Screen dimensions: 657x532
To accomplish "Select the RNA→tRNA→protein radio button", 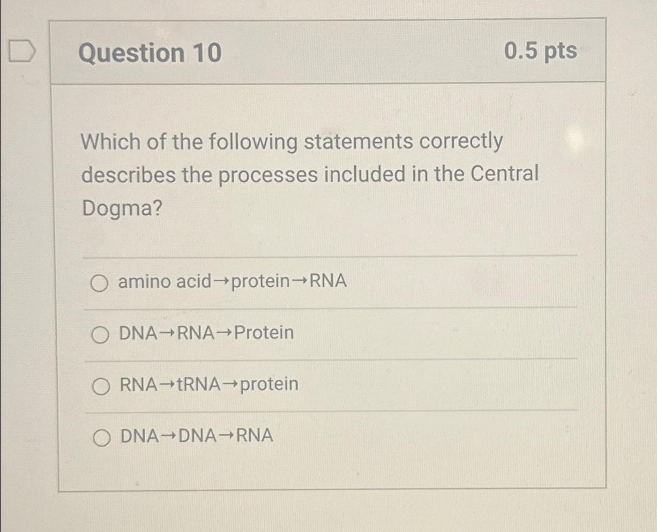I will tap(101, 385).
